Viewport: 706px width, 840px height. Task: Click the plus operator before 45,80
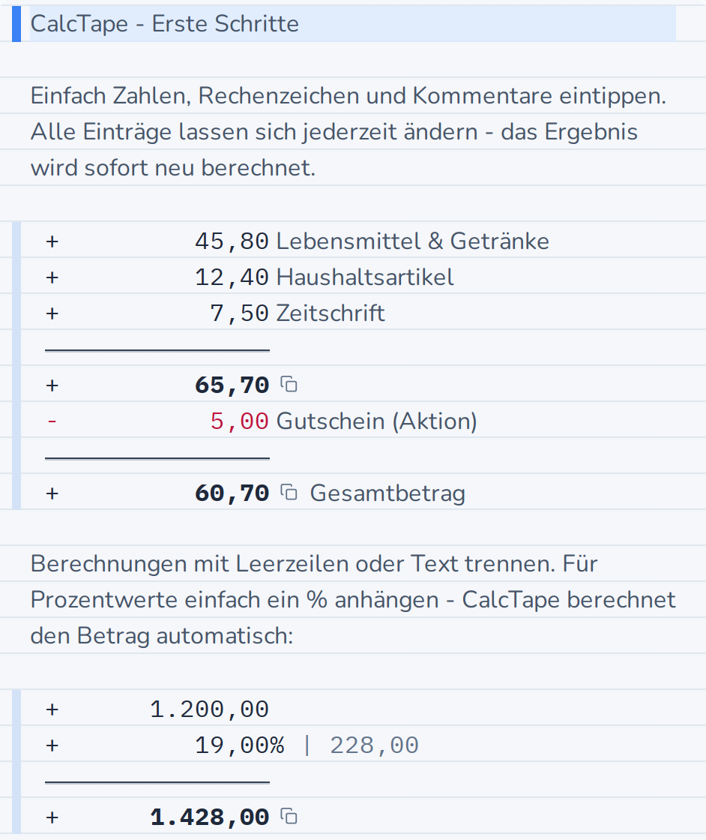(52, 241)
